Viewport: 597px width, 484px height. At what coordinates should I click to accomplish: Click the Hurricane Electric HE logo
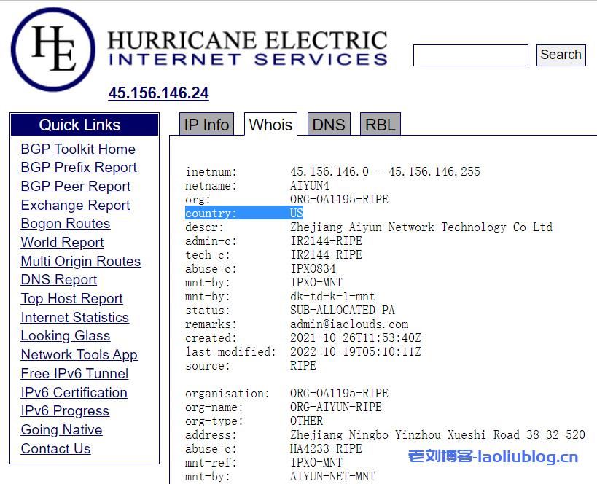[52, 50]
